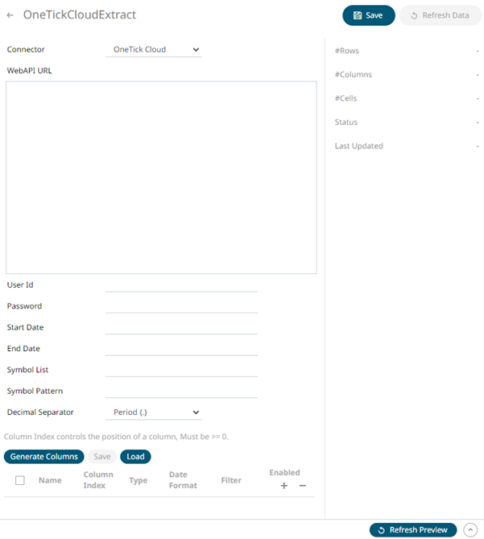
Task: Click the End Date input
Action: 181,349
